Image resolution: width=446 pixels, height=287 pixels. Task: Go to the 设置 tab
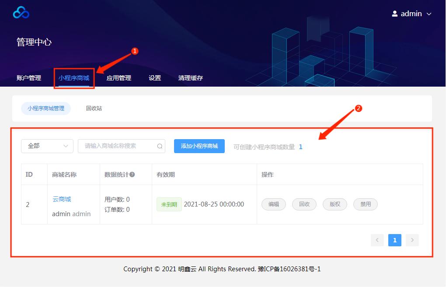coord(155,78)
